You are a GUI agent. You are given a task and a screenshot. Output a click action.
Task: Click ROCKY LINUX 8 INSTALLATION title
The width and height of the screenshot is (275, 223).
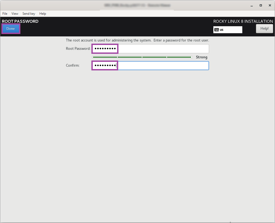point(243,21)
